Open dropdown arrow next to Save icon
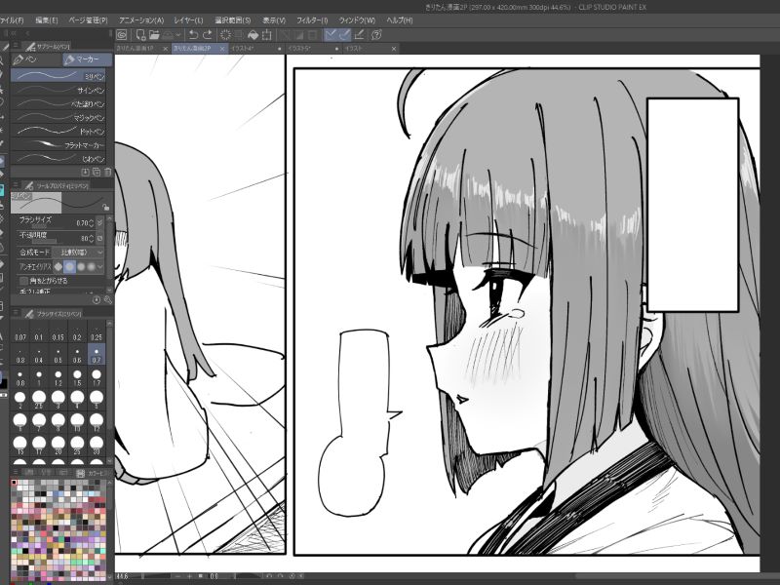 [x=177, y=35]
